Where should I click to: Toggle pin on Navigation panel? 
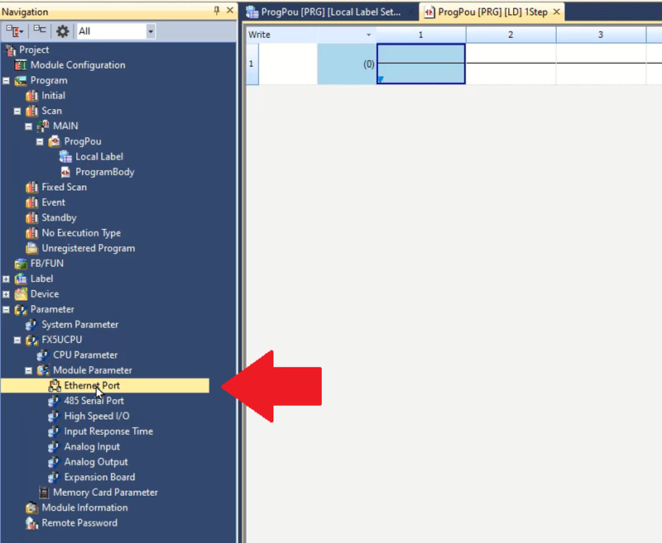pos(217,11)
